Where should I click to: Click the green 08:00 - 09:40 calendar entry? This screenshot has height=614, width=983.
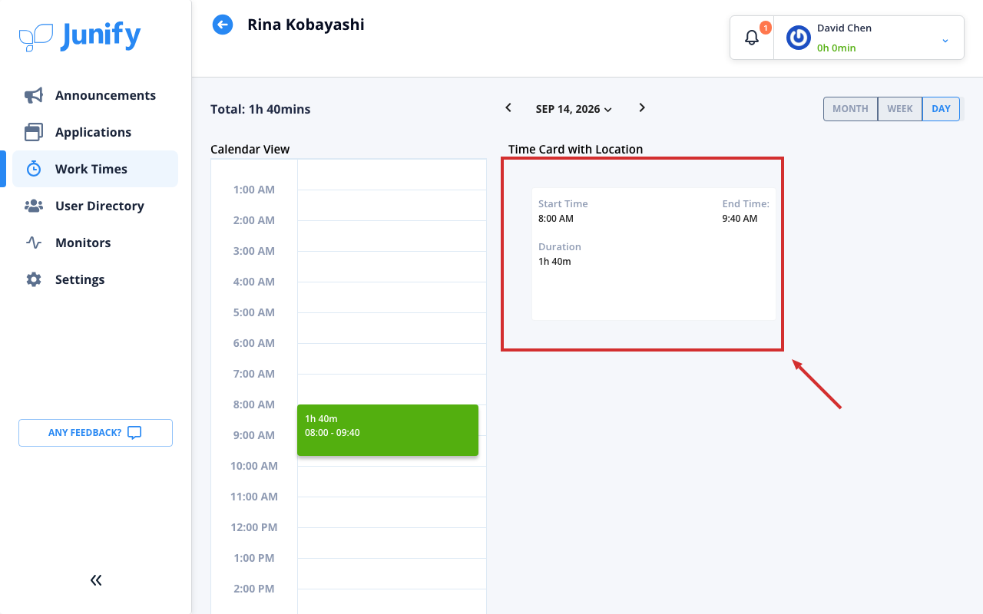(388, 430)
